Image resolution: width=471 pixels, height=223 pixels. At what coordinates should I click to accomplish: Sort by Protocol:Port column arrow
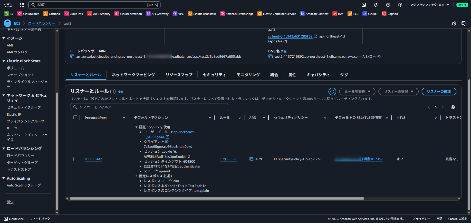tap(124, 118)
